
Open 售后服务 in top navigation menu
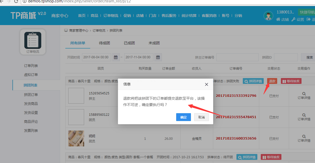click(169, 16)
